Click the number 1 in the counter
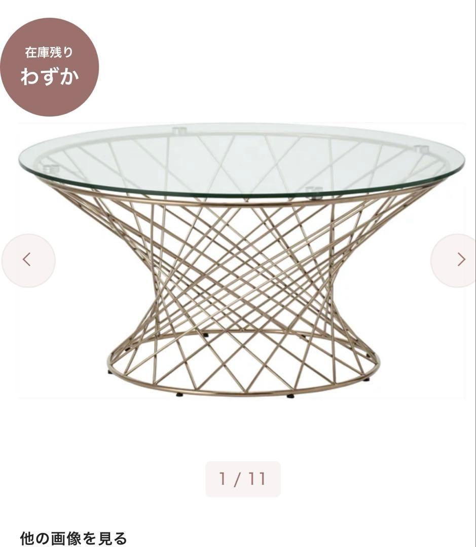This screenshot has width=476, height=547. click(223, 479)
